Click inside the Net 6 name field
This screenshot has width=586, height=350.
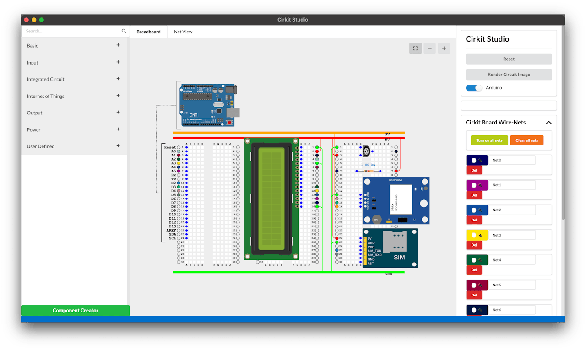click(512, 310)
